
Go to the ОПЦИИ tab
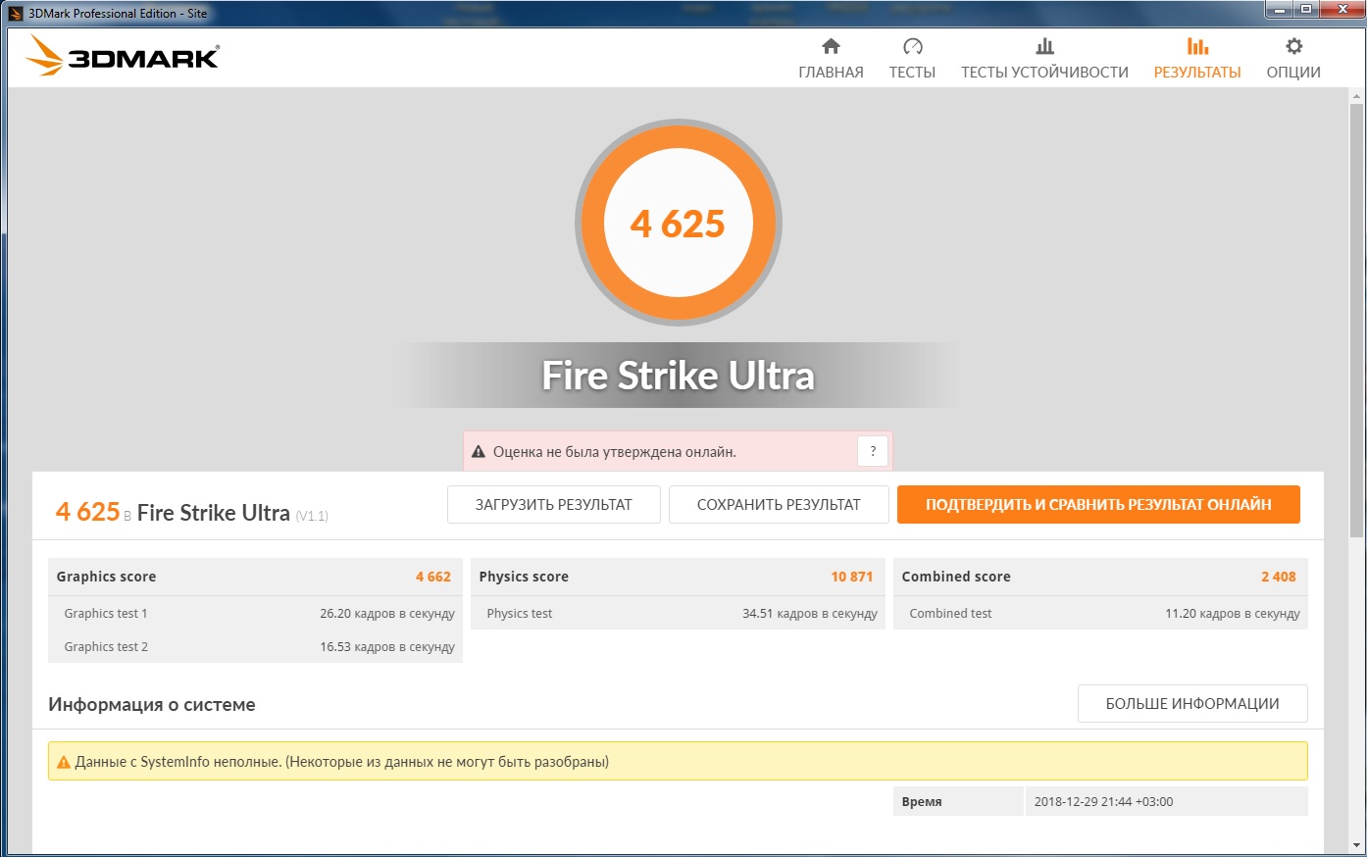(x=1293, y=73)
